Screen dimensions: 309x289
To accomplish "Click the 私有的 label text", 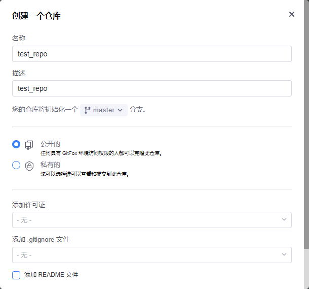I will pos(50,165).
